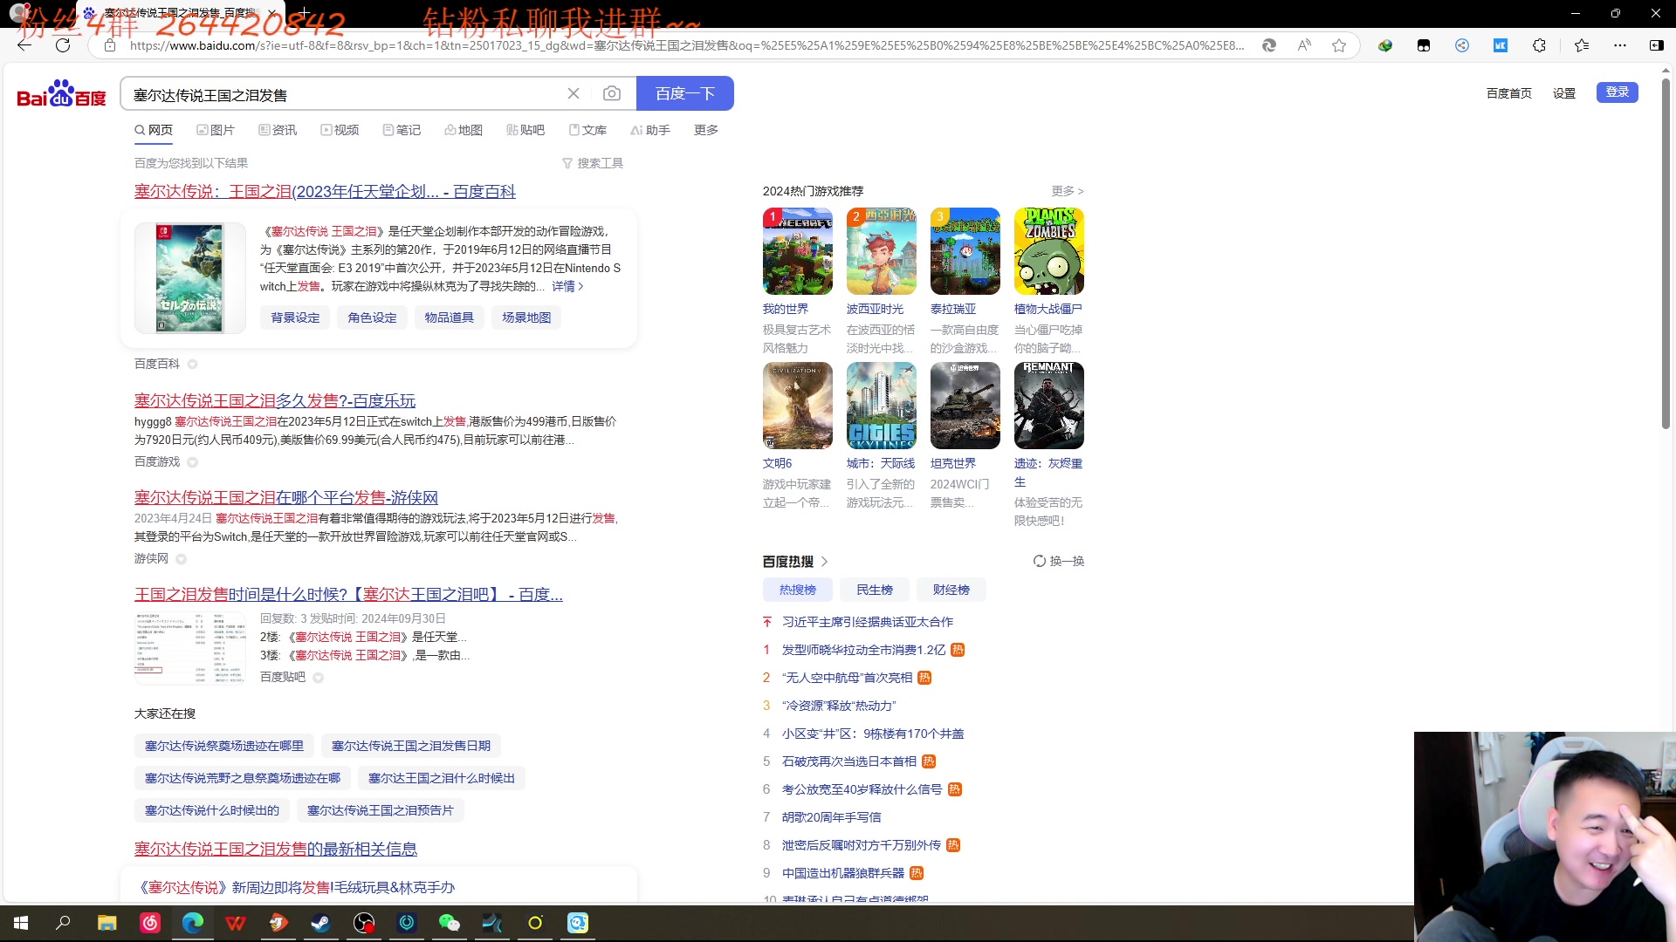Image resolution: width=1676 pixels, height=942 pixels.
Task: Open Windows Start menu
Action: (21, 923)
